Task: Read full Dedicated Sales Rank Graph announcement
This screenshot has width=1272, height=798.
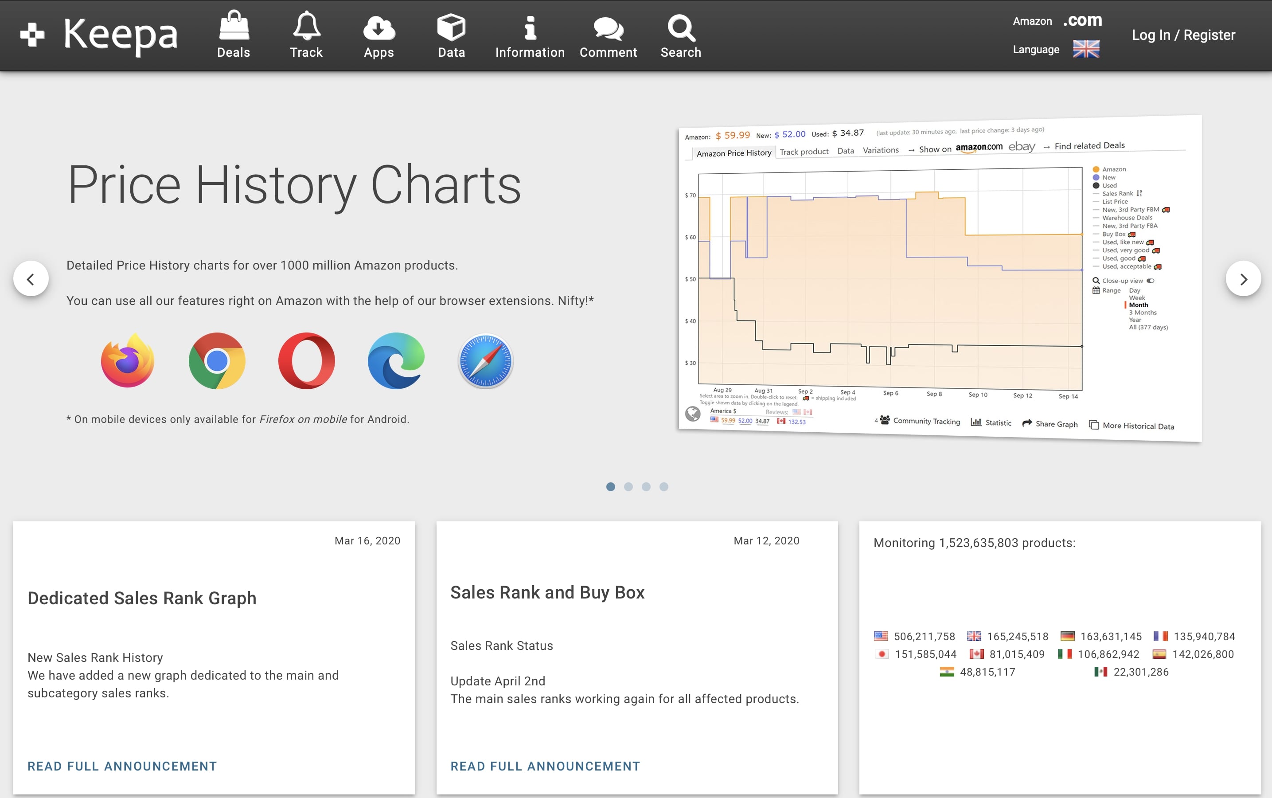Action: [122, 766]
